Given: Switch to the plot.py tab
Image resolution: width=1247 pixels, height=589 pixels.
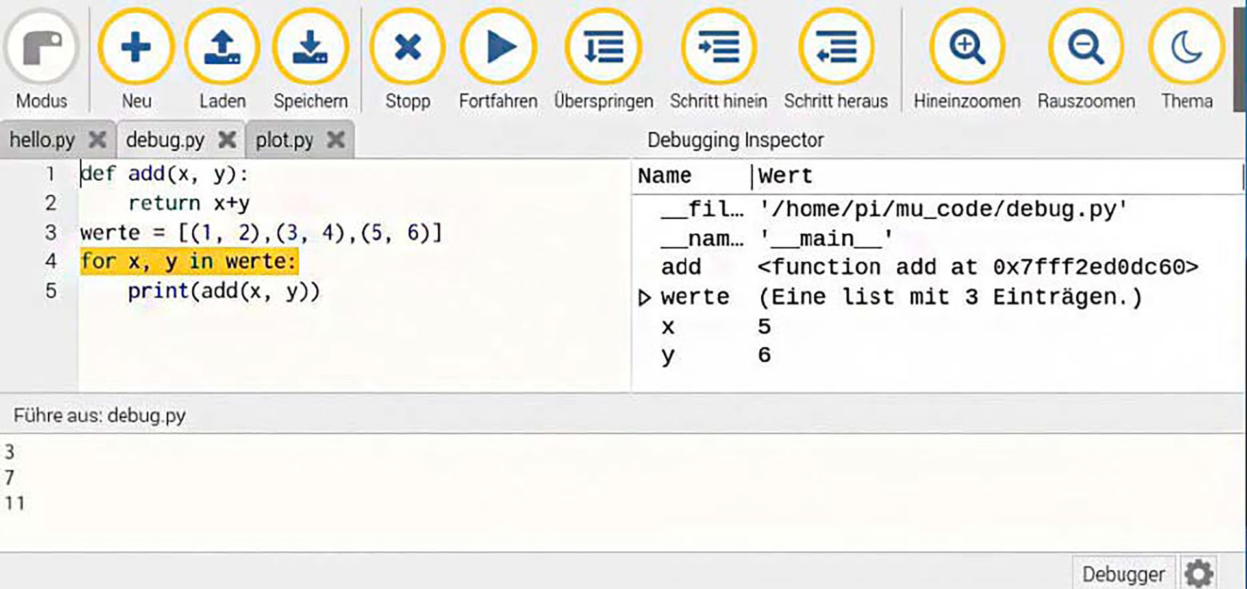Looking at the screenshot, I should pos(284,139).
